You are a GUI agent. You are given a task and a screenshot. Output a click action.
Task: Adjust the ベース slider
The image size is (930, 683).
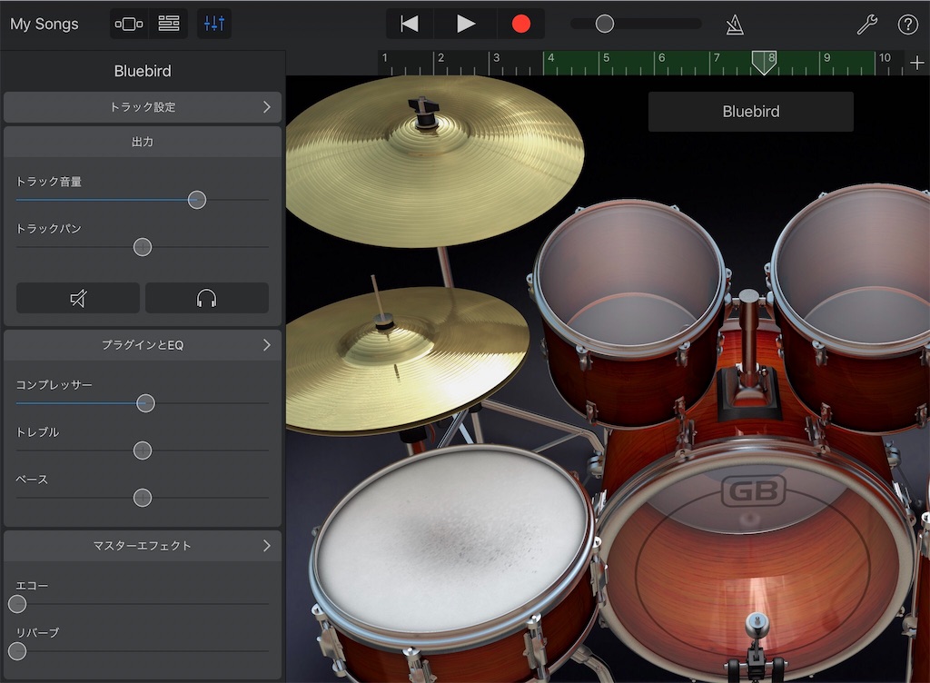pos(143,498)
